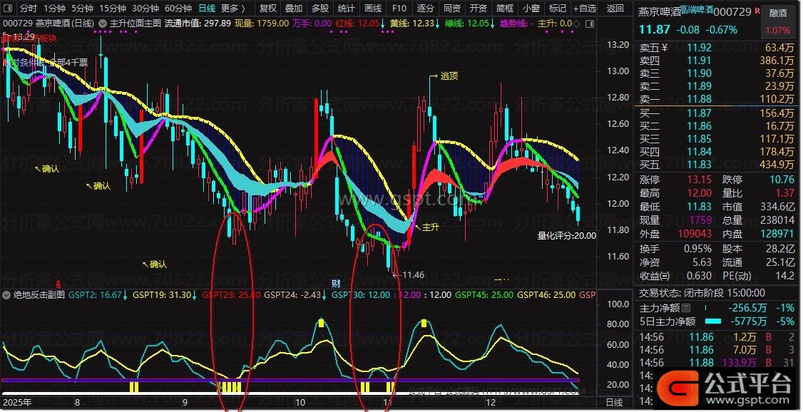Toggle 叠加 overlay mode

pos(294,9)
